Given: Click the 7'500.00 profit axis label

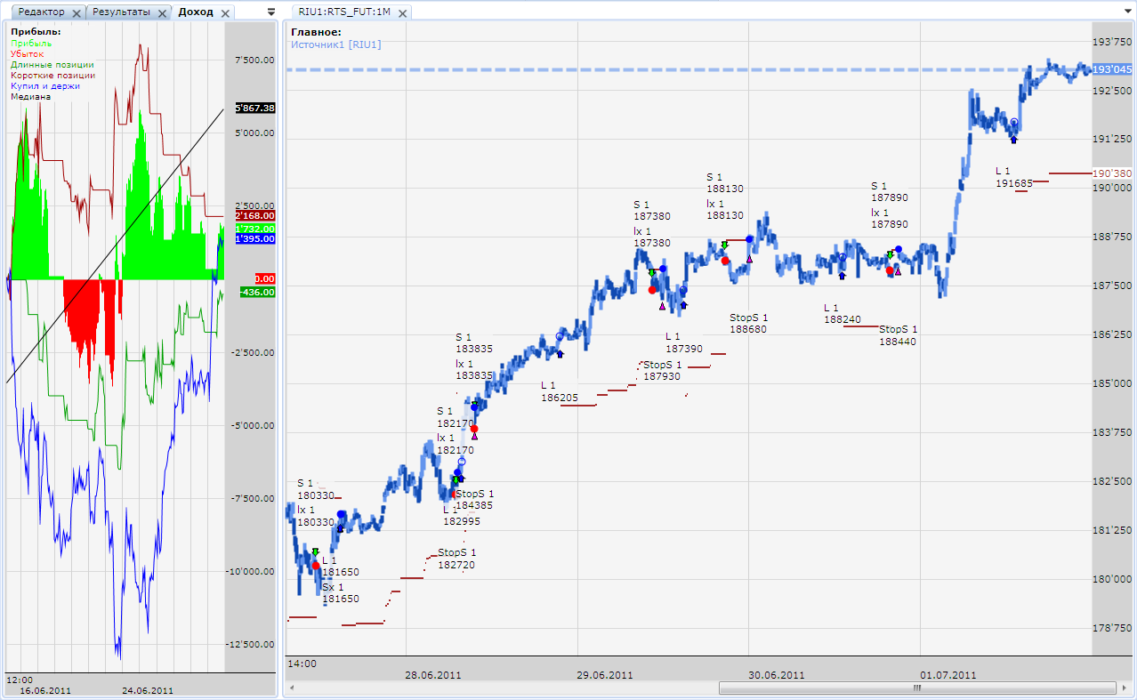Looking at the screenshot, I should [254, 60].
